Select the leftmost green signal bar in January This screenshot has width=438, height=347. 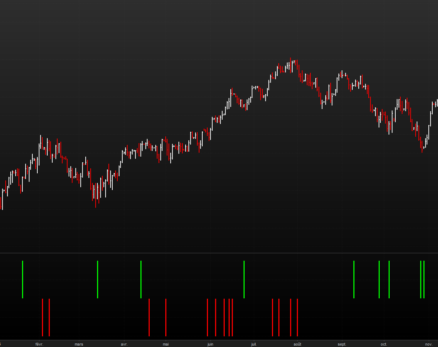(x=22, y=280)
